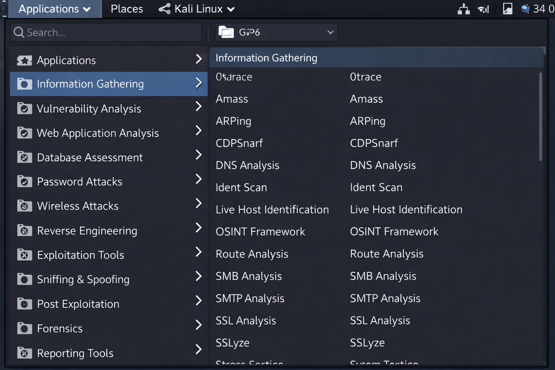Launch the Amass tool
555x370 pixels.
(x=232, y=99)
